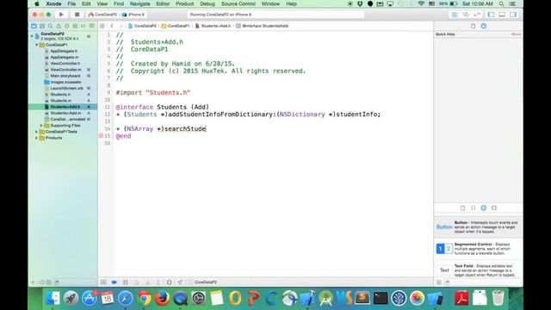This screenshot has width=551, height=310.
Task: Open the Test navigator tab
Action: pyautogui.click(x=67, y=26)
